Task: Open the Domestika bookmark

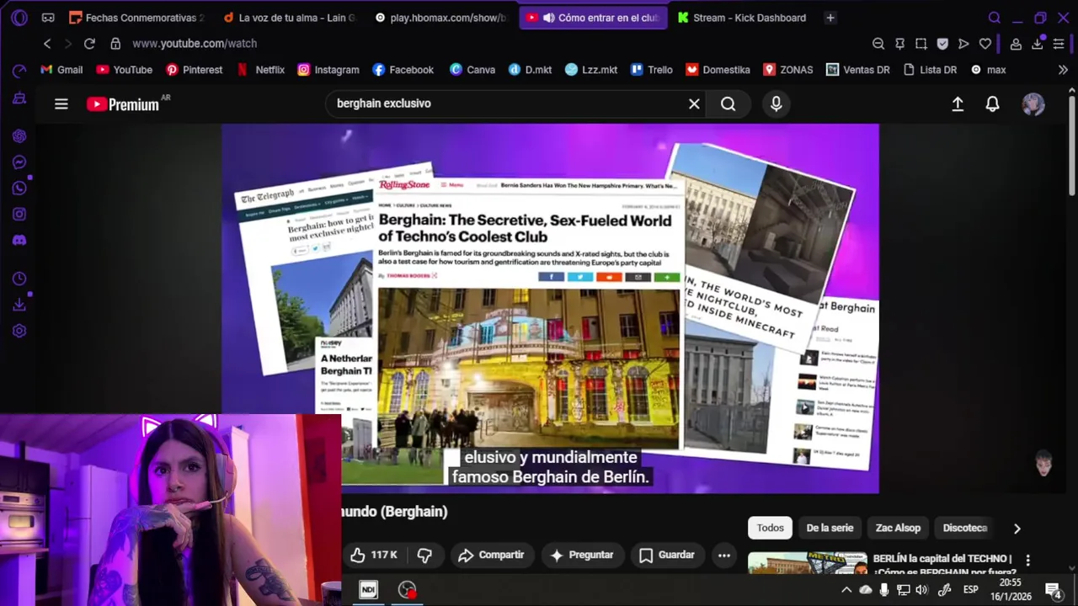Action: (718, 70)
